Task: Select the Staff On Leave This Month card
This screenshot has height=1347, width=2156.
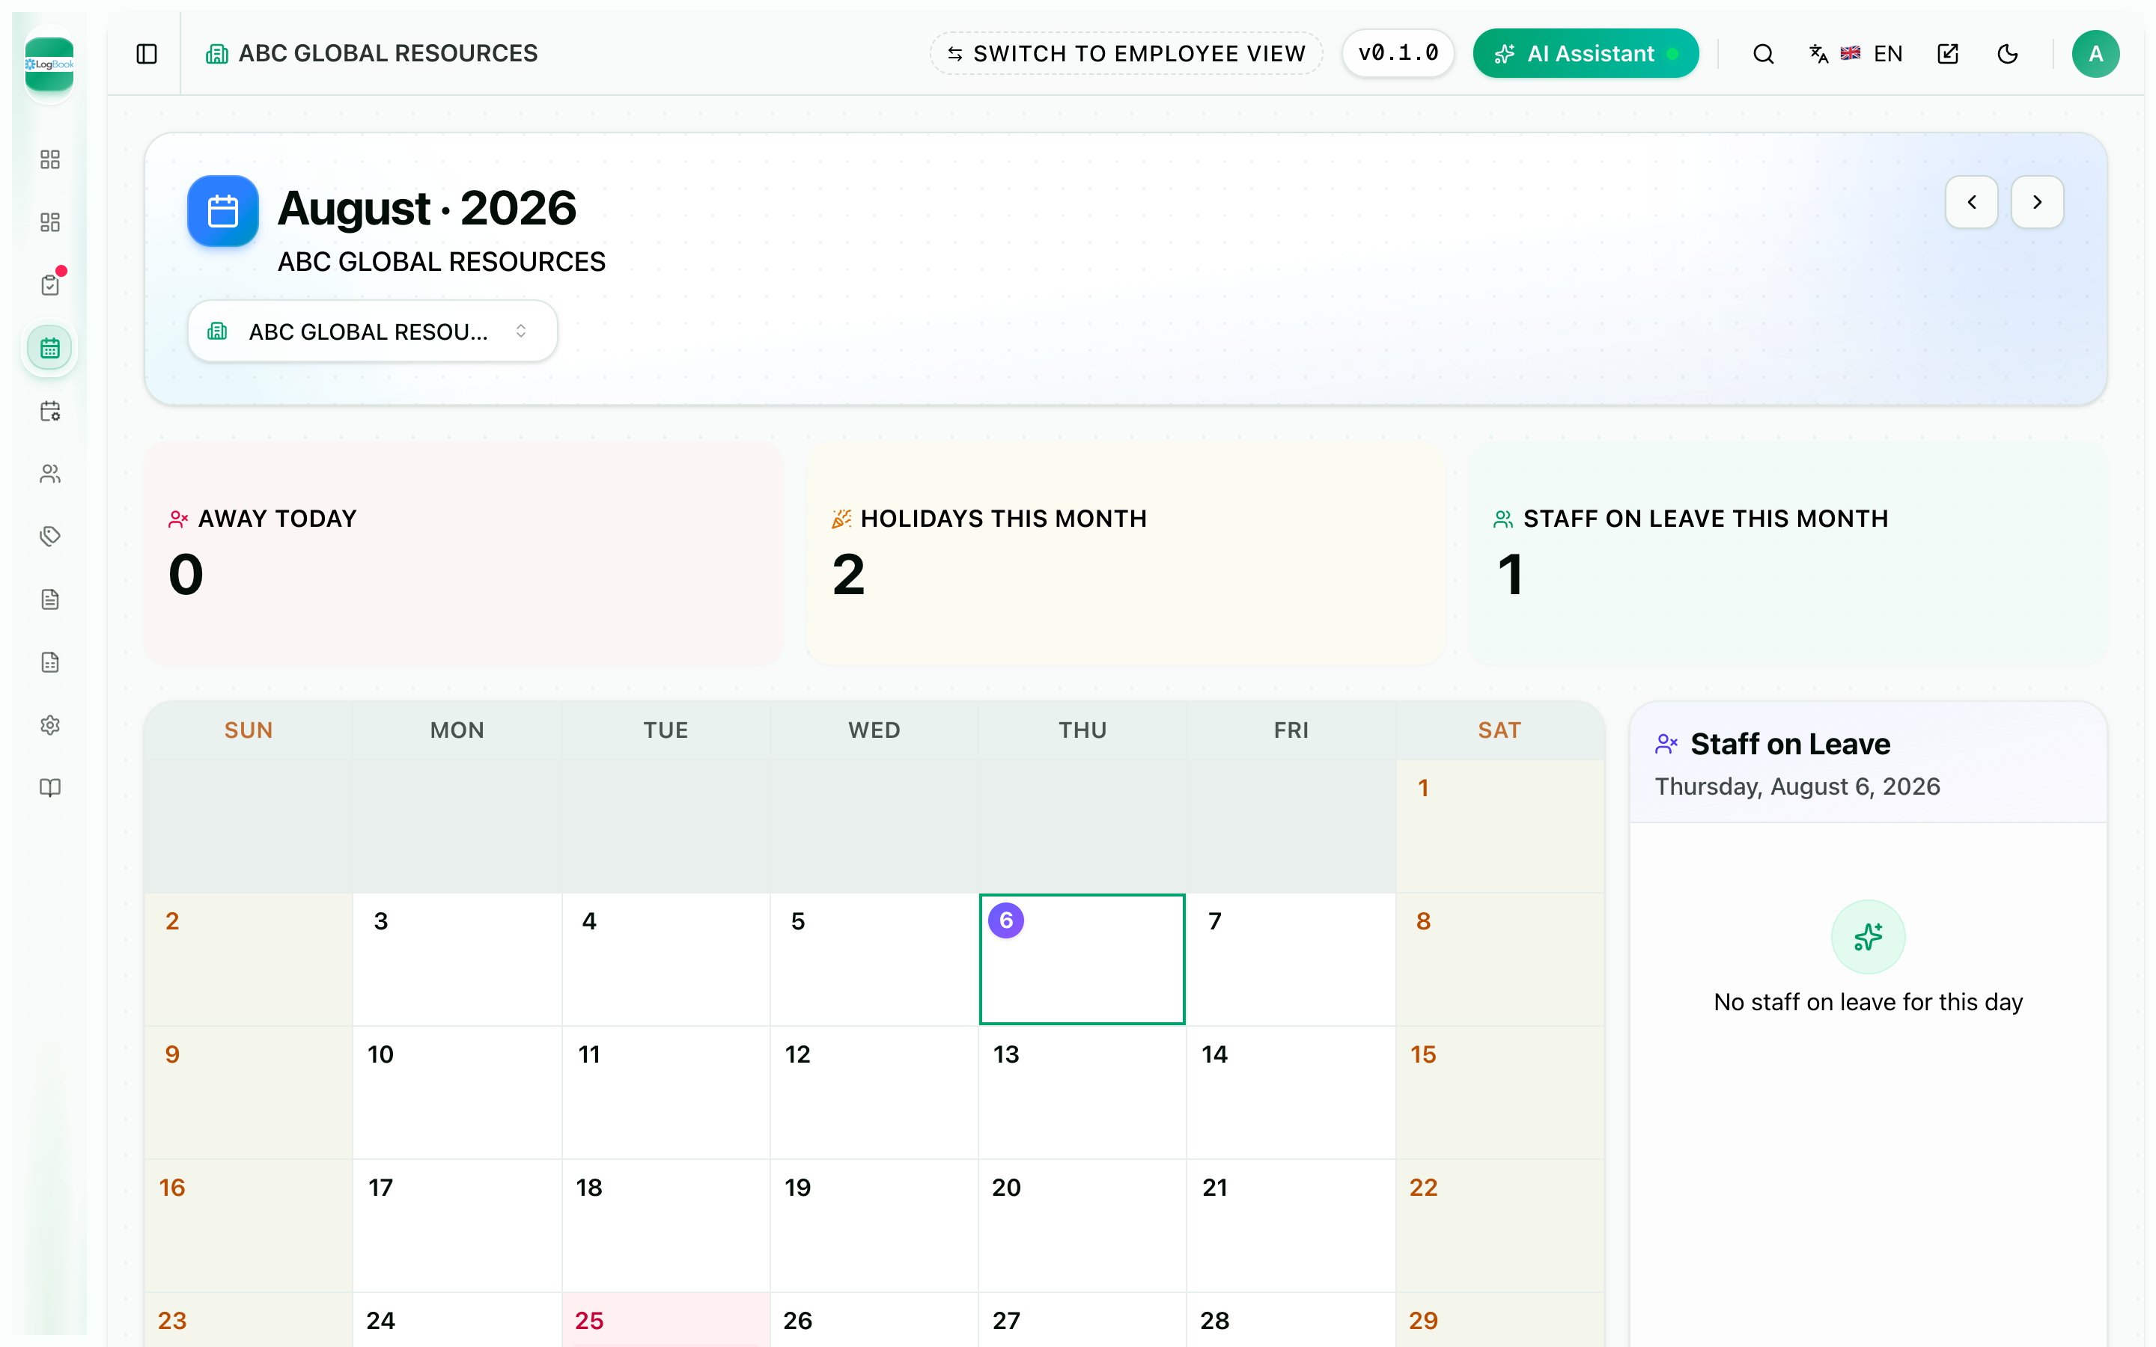Action: pyautogui.click(x=1788, y=554)
